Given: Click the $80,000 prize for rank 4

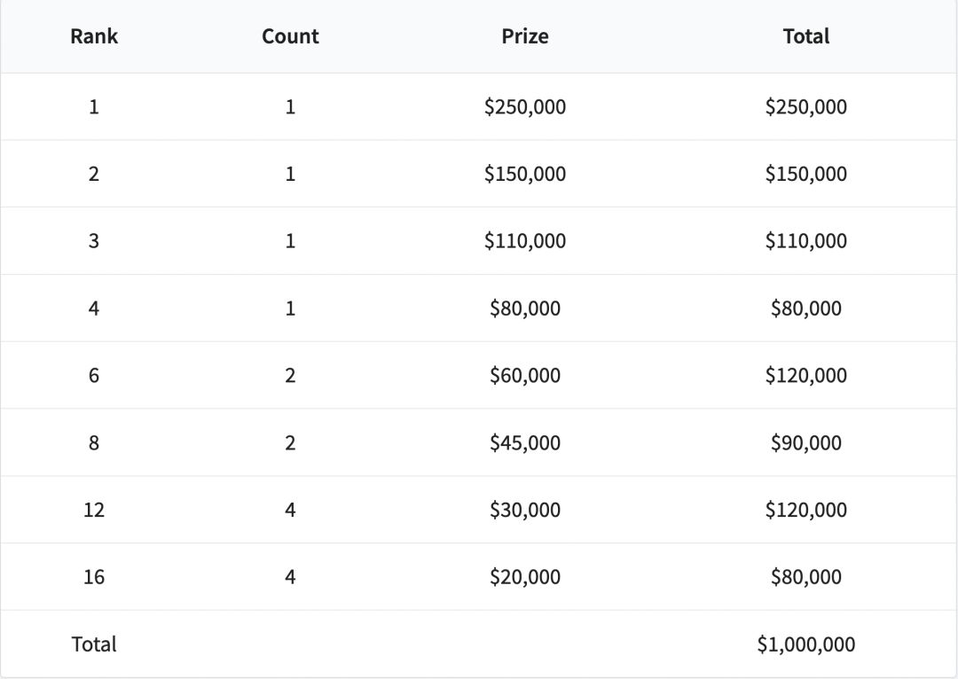Looking at the screenshot, I should [x=525, y=308].
